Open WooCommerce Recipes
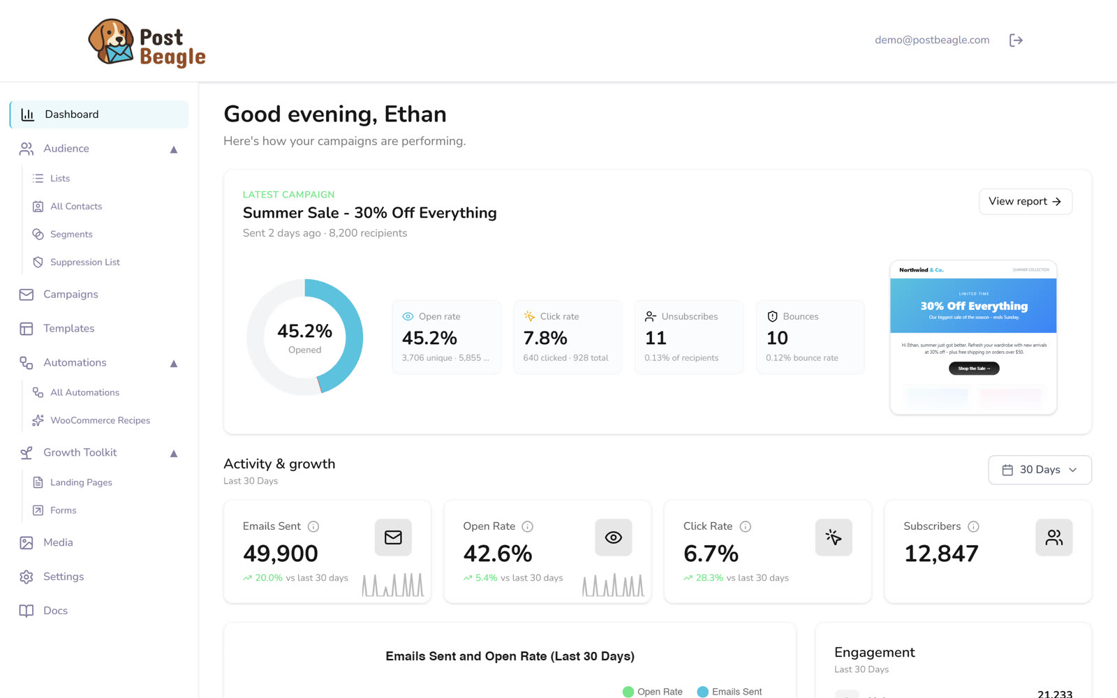Screen dimensions: 1117x698 click(x=100, y=421)
